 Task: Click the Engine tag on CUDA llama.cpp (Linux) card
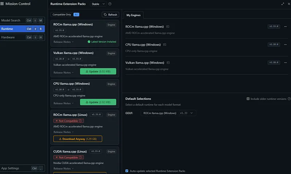pos(111,151)
